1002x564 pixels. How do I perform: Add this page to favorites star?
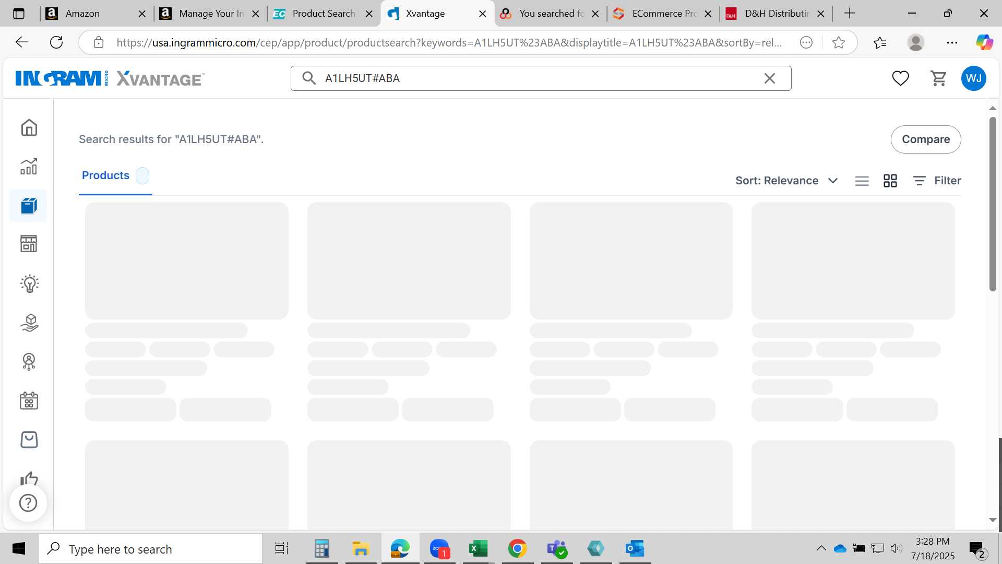[x=839, y=42]
